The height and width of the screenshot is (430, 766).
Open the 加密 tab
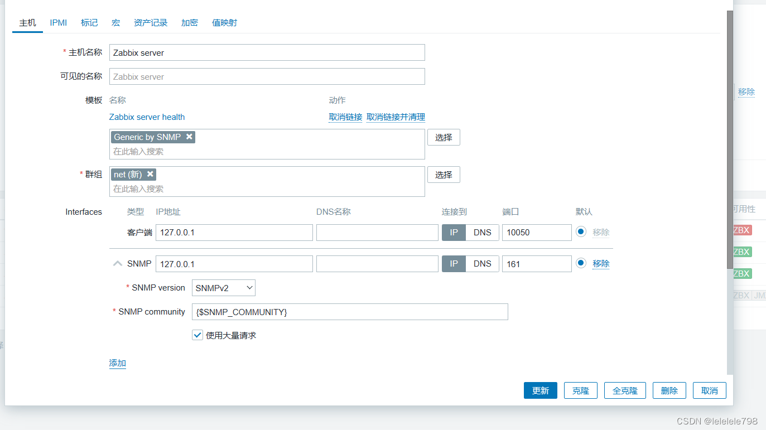click(x=190, y=22)
